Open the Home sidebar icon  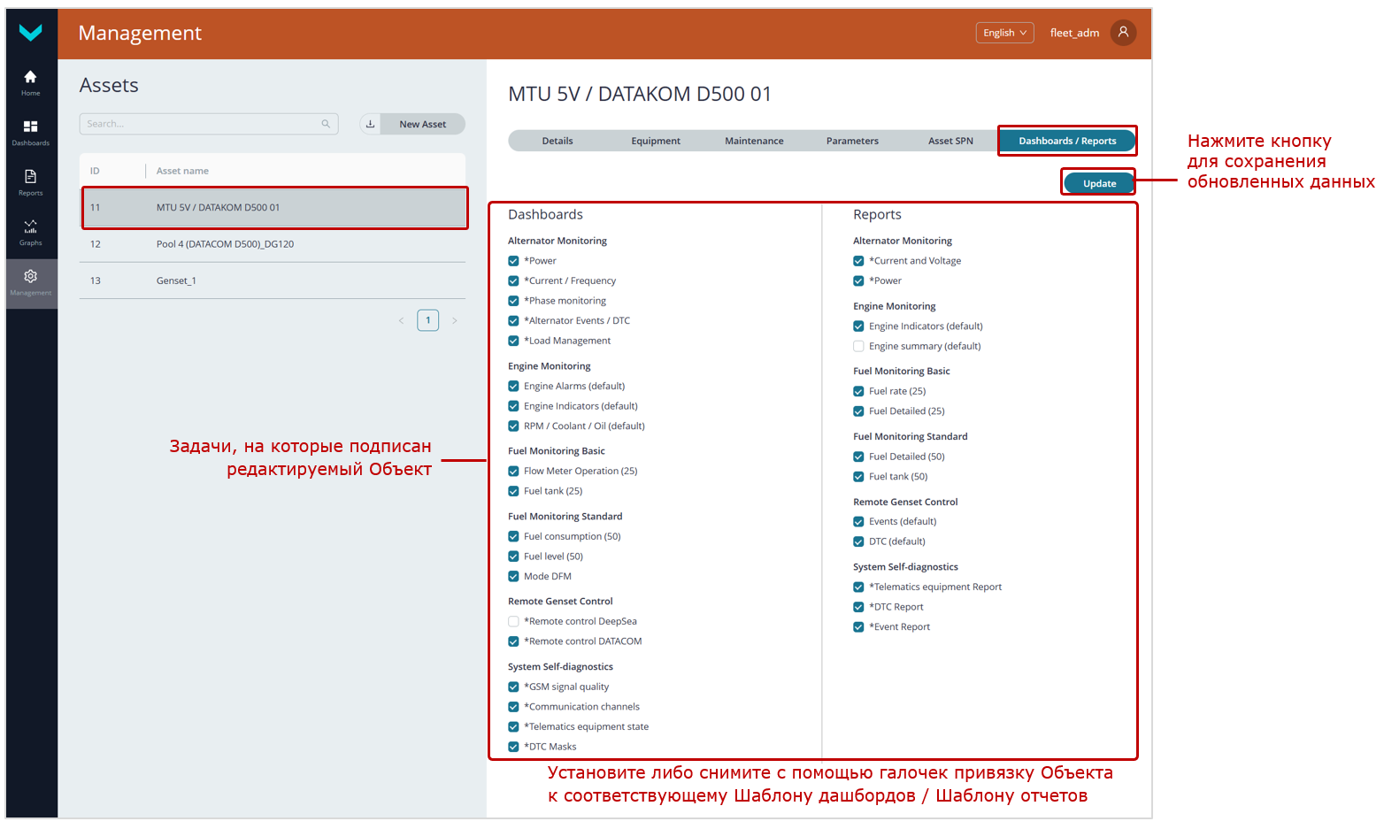30,78
